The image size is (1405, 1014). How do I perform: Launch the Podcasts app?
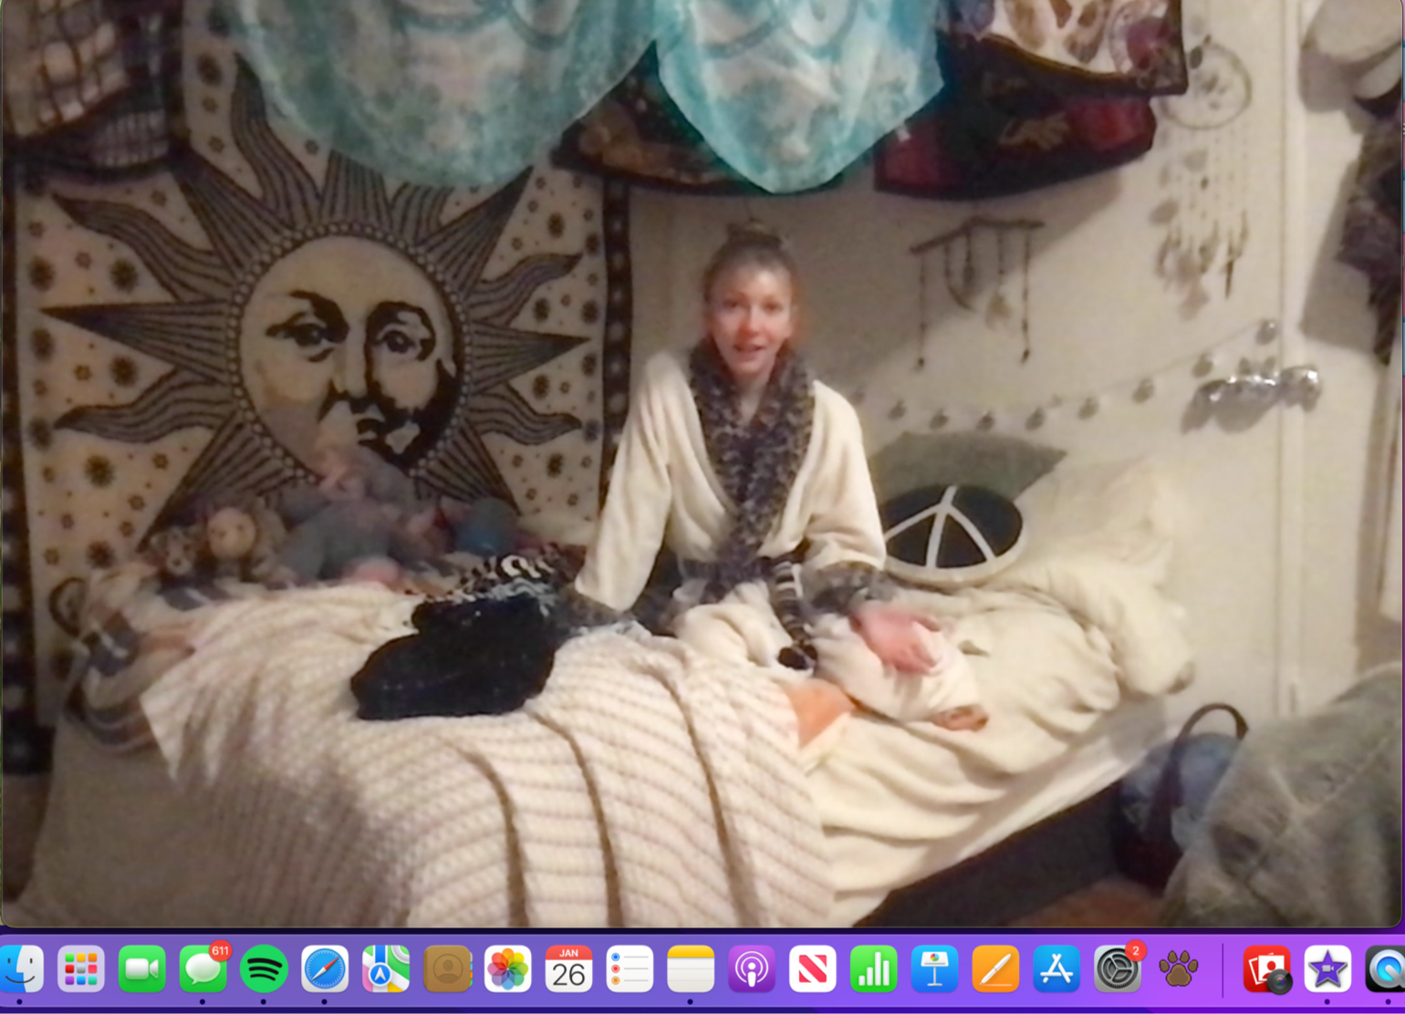click(752, 968)
